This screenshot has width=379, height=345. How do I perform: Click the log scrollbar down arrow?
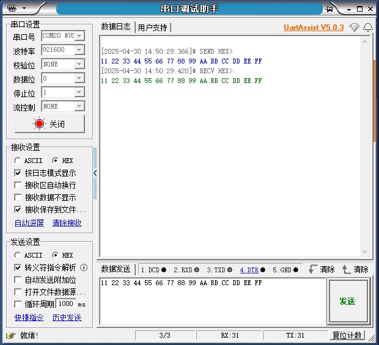364,252
